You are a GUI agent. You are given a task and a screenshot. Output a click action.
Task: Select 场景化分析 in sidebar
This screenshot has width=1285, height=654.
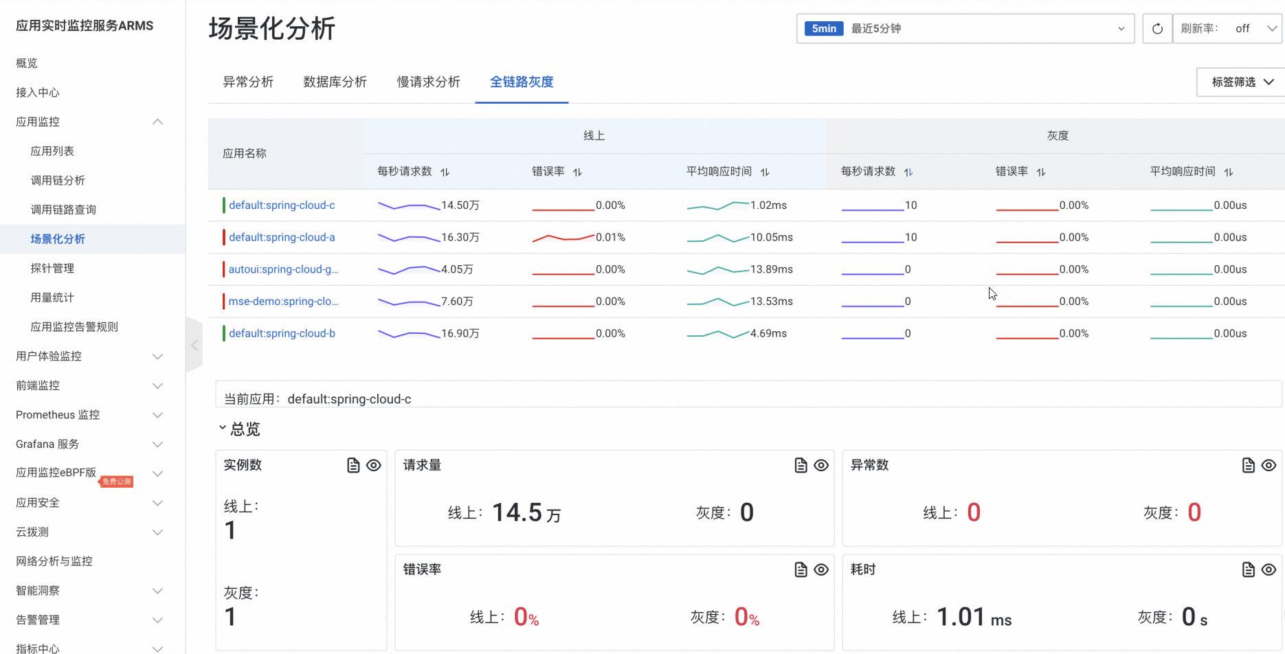click(x=58, y=239)
